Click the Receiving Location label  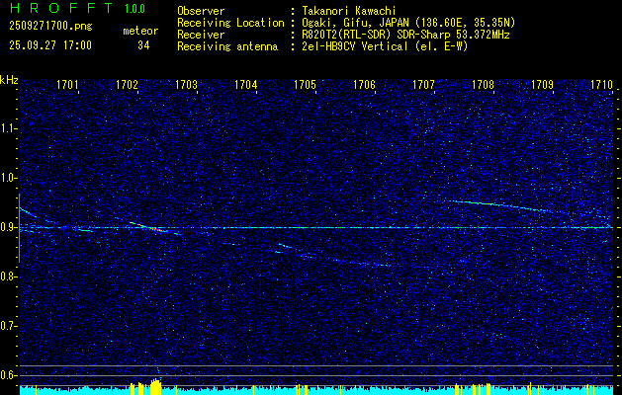[230, 23]
